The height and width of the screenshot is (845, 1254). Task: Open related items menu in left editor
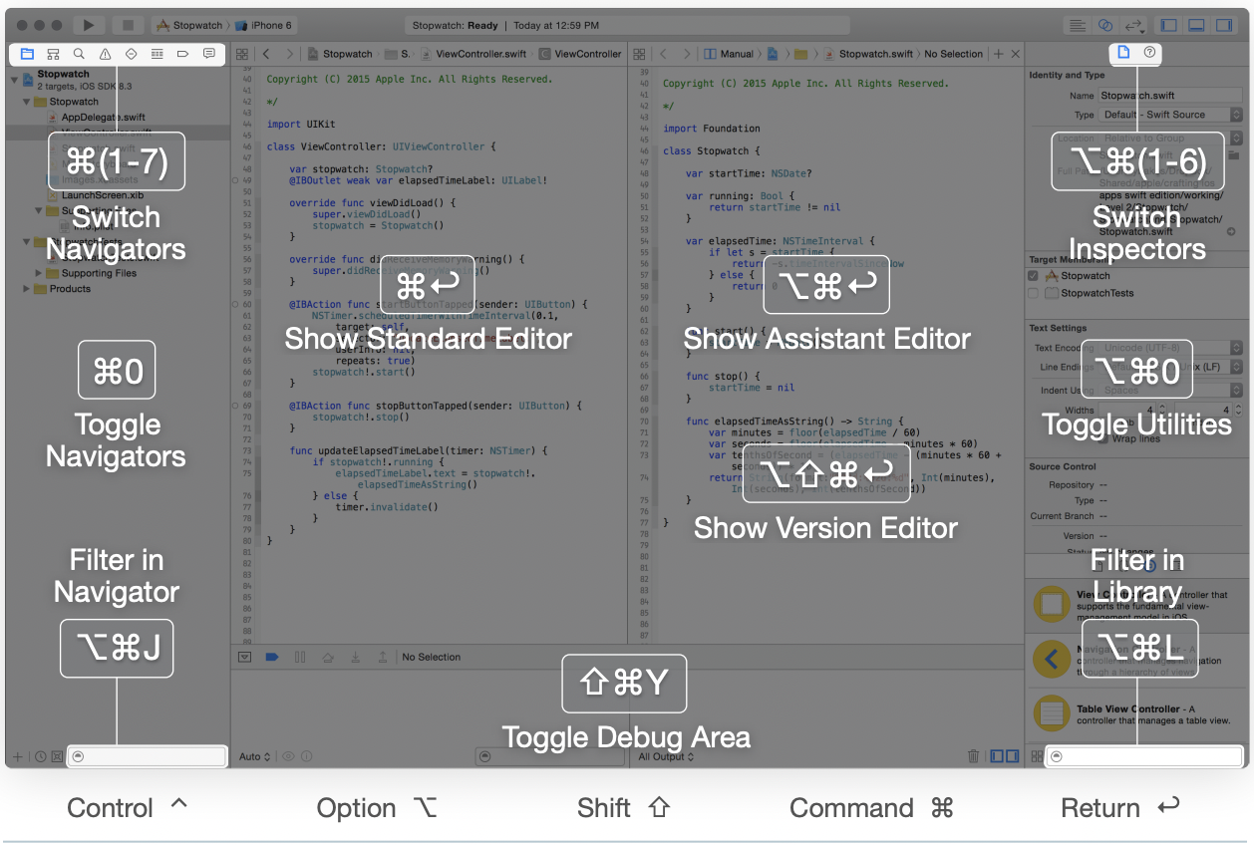tap(242, 54)
